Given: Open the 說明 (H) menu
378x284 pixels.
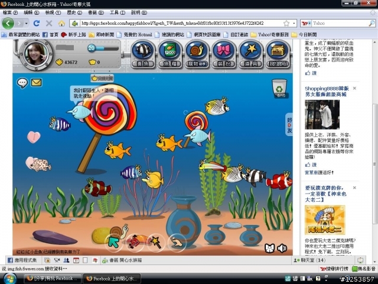Looking at the screenshot, I should [x=139, y=12].
